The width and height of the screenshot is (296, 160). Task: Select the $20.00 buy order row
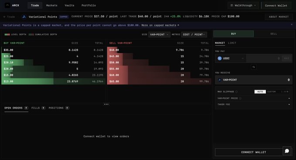(54, 69)
